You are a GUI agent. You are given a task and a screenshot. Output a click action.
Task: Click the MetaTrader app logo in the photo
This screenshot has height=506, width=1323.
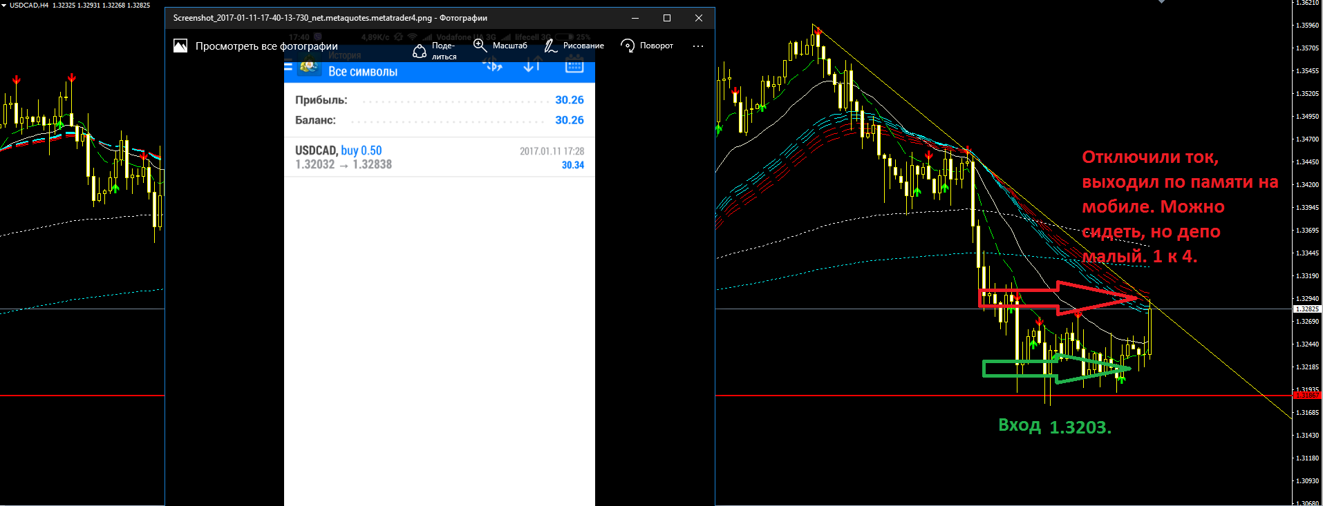tap(309, 67)
